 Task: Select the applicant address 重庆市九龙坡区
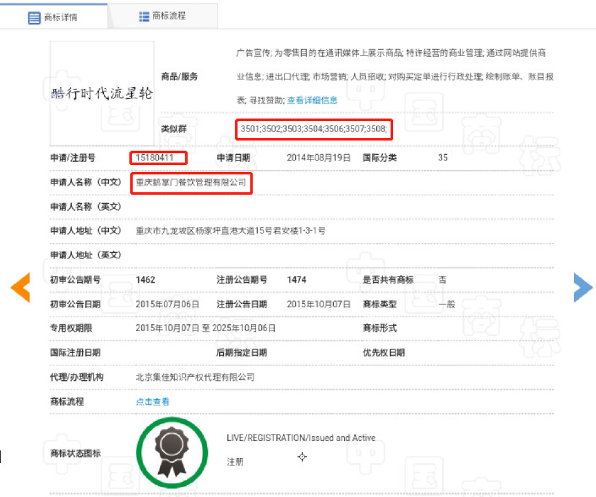[x=230, y=230]
